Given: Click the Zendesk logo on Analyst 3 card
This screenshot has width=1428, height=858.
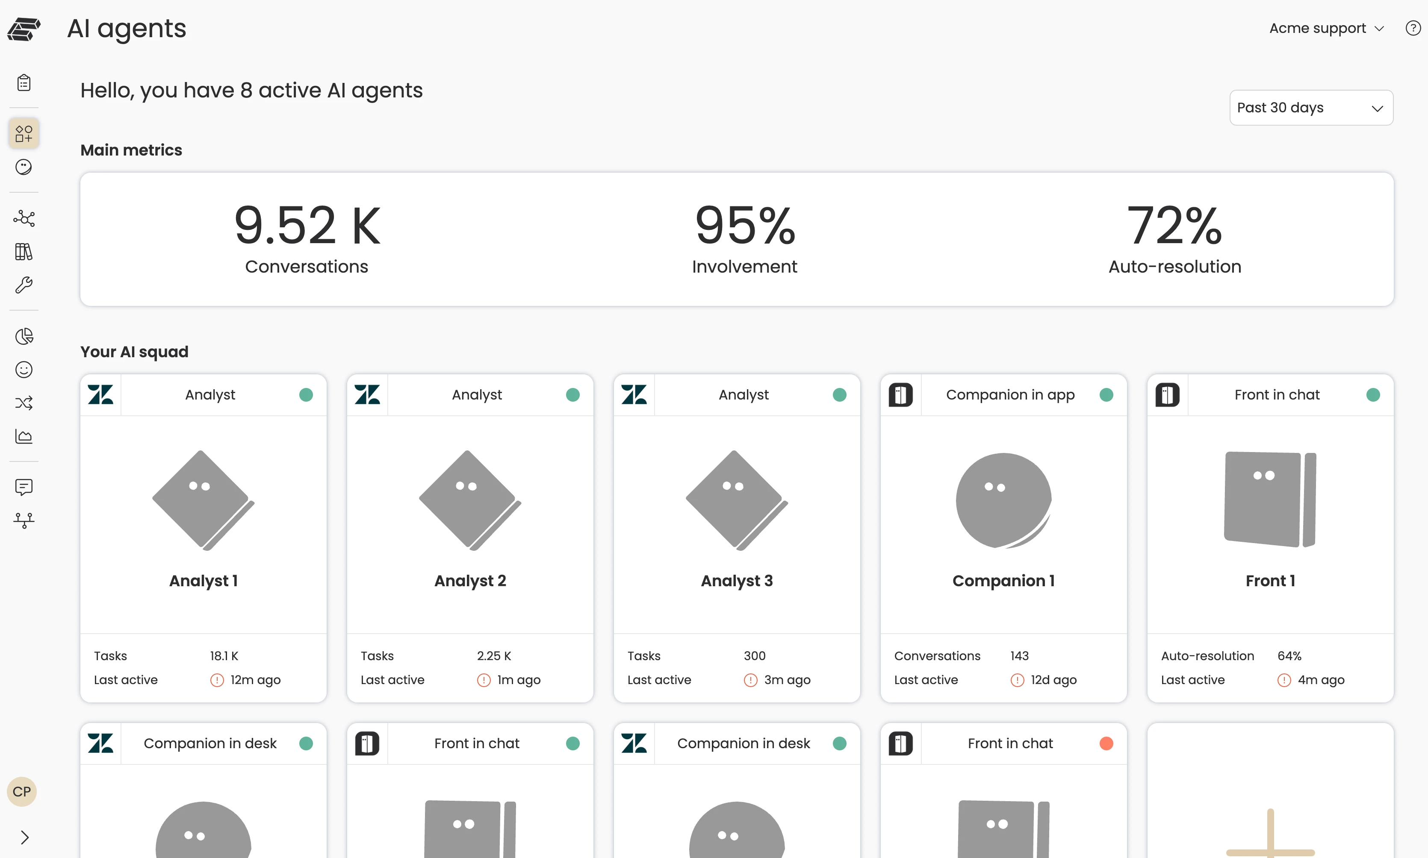Looking at the screenshot, I should coord(634,395).
